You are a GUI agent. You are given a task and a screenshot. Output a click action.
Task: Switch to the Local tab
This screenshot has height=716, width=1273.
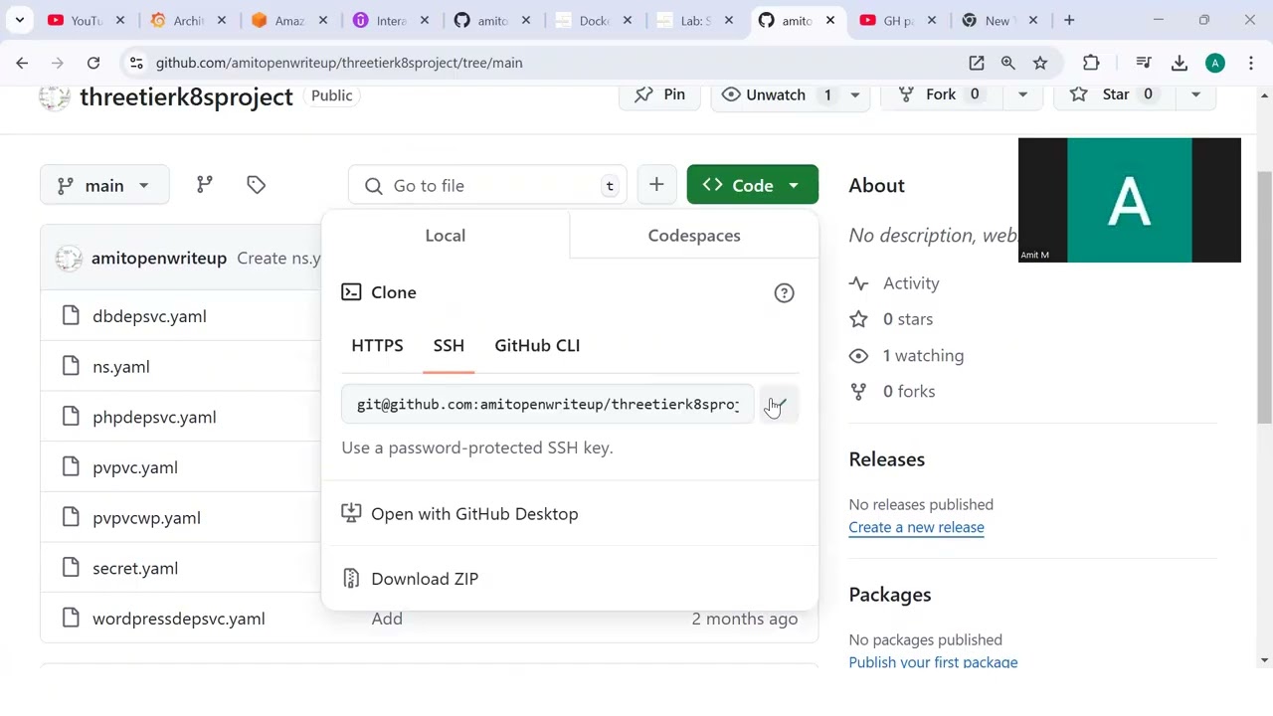point(446,236)
